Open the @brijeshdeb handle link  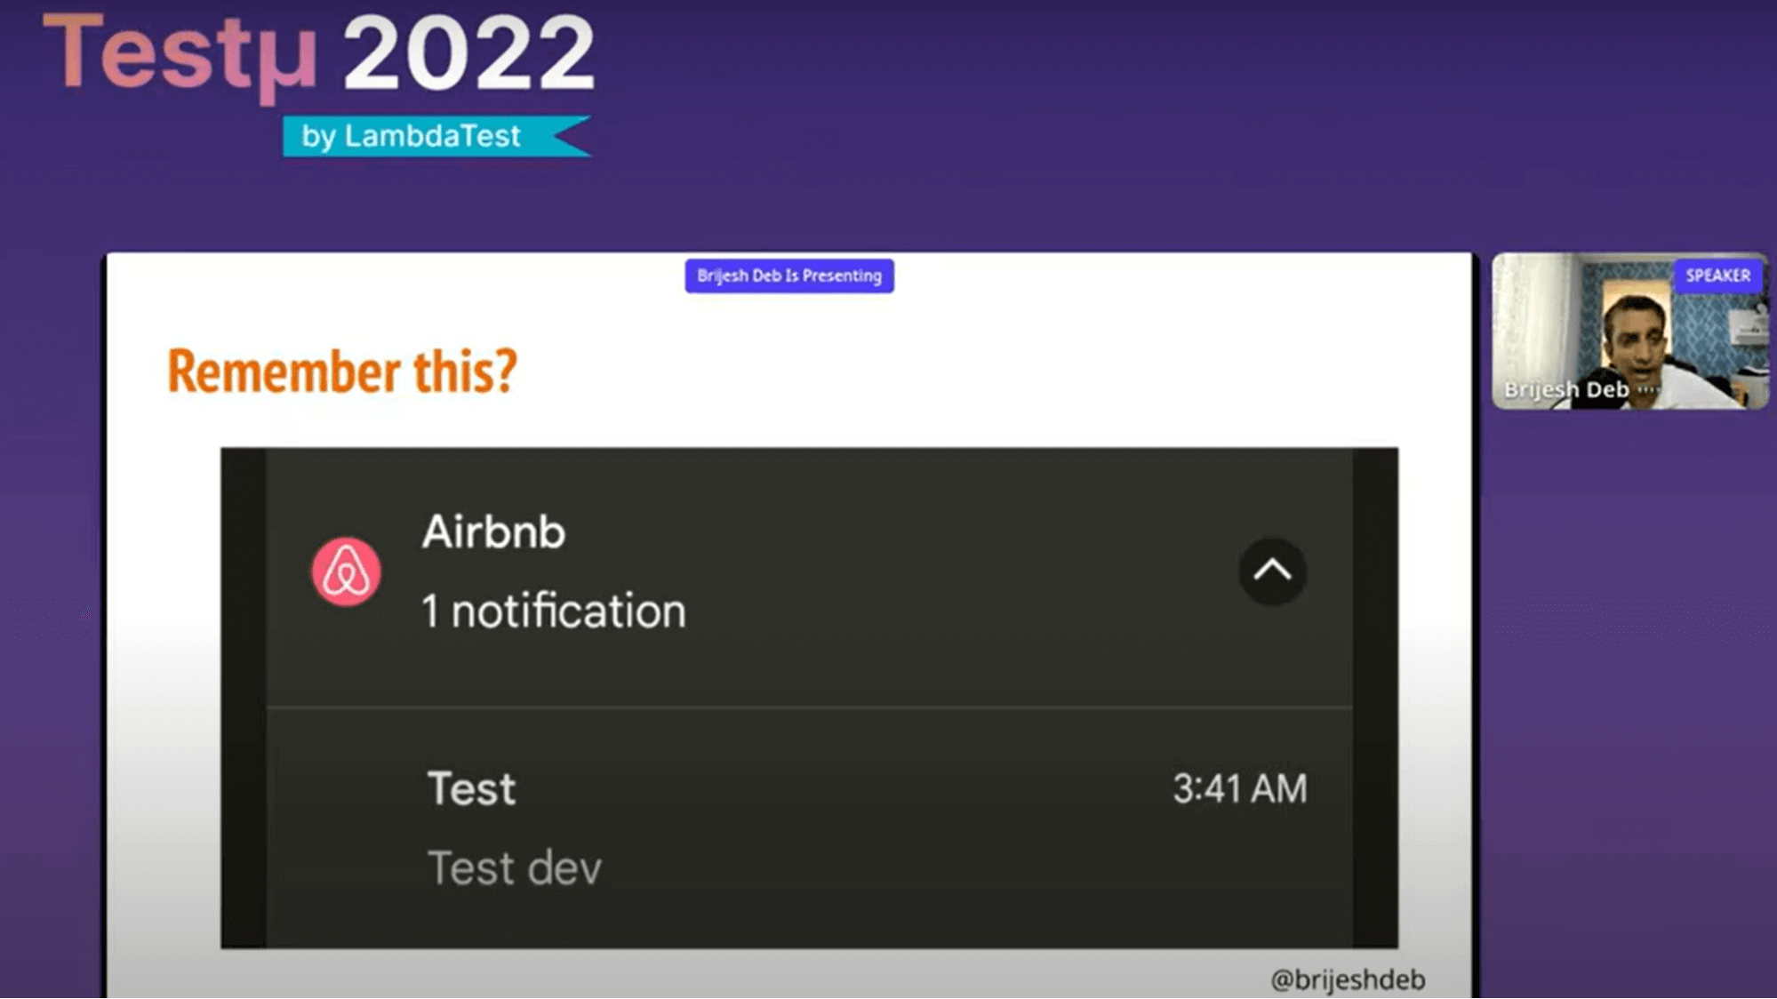[1348, 979]
